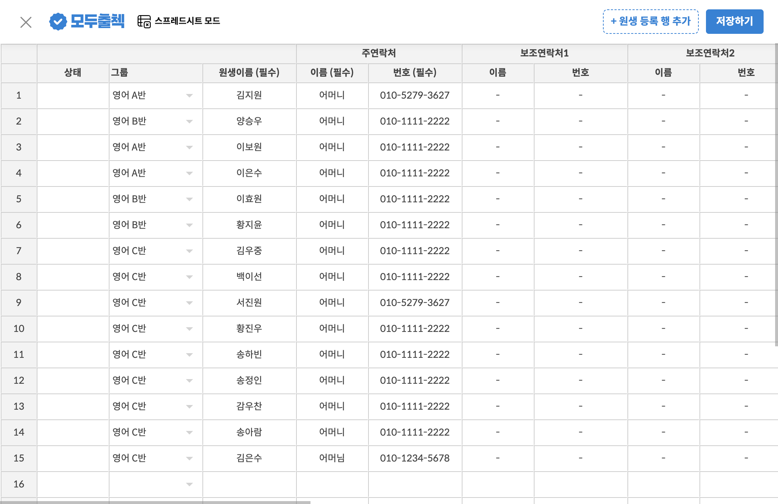Screen dimensions: 778x504
Task: Click 원생 등록 행 추가 button
Action: (x=650, y=22)
